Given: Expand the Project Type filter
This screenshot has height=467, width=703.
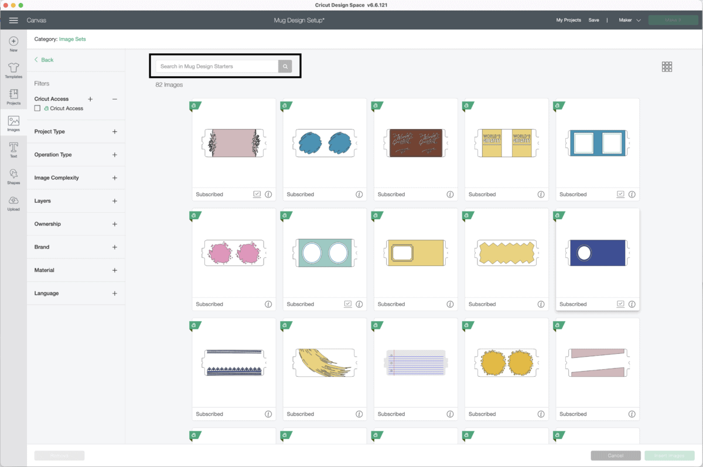Looking at the screenshot, I should 114,132.
